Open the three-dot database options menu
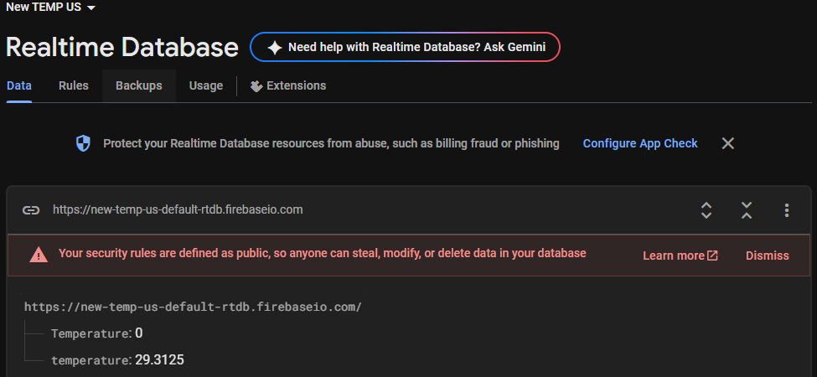 [787, 210]
